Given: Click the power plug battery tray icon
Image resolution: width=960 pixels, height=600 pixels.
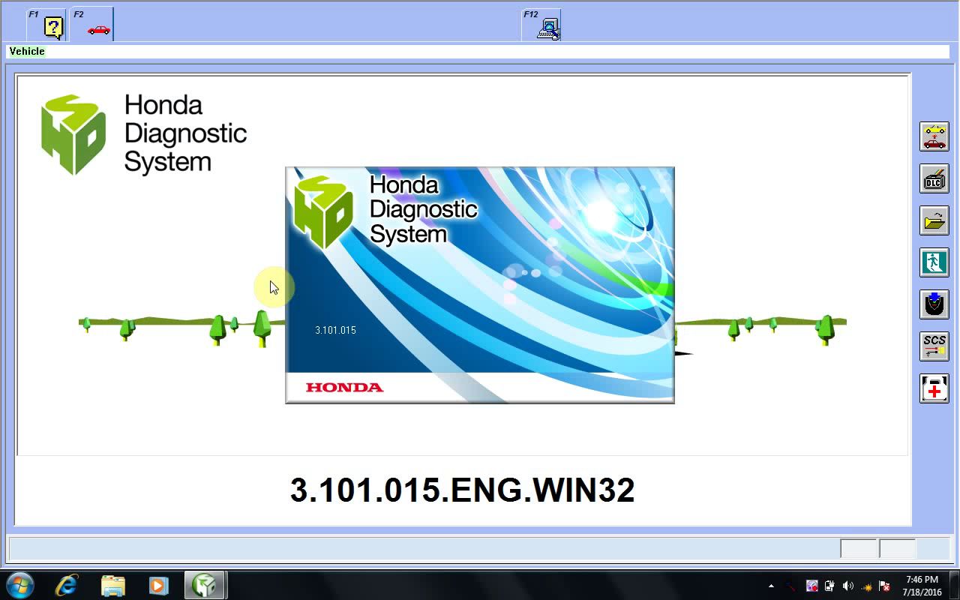Looking at the screenshot, I should (829, 586).
